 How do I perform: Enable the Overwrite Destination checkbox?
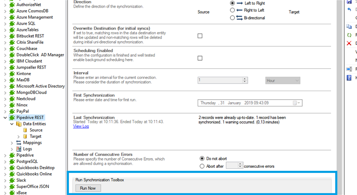point(200,36)
